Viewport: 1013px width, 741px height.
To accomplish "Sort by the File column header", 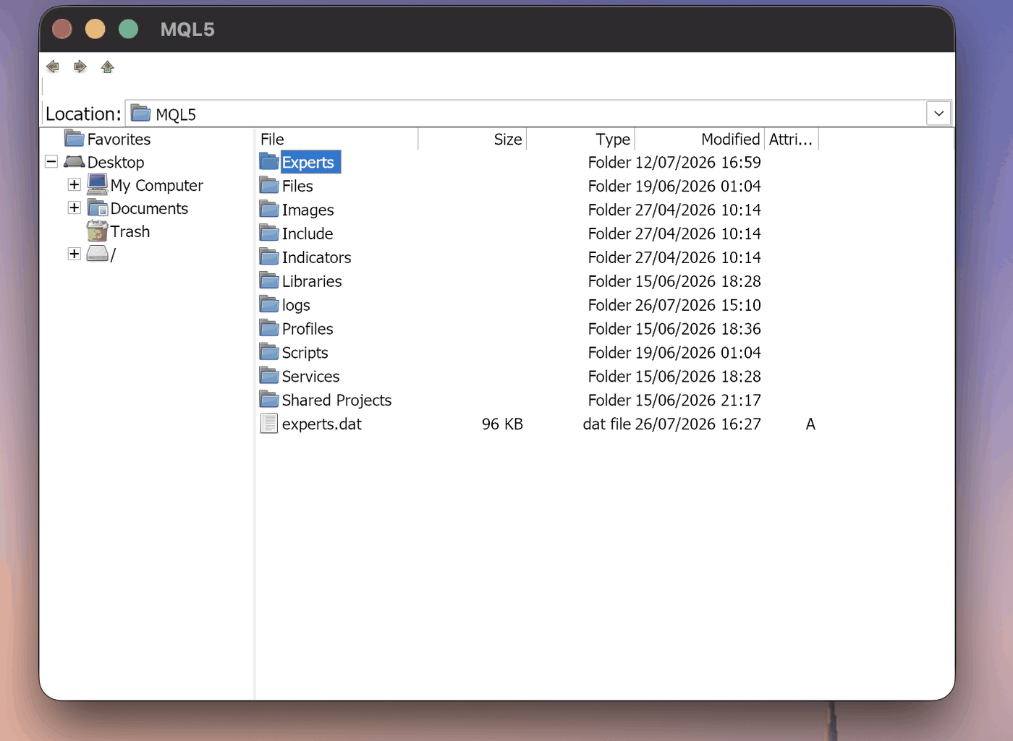I will click(337, 139).
